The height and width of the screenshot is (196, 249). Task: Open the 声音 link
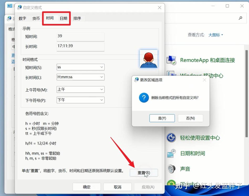(x=185, y=169)
